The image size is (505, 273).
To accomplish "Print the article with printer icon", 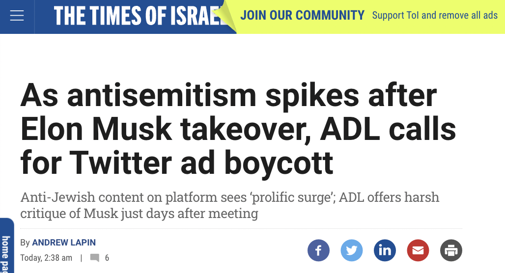I will [x=451, y=250].
